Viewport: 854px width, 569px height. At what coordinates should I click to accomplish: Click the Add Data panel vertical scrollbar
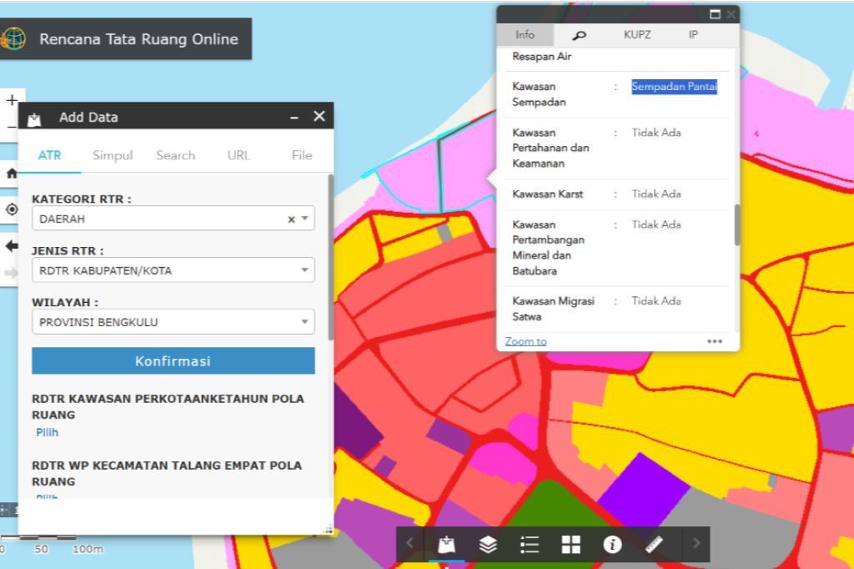point(330,257)
